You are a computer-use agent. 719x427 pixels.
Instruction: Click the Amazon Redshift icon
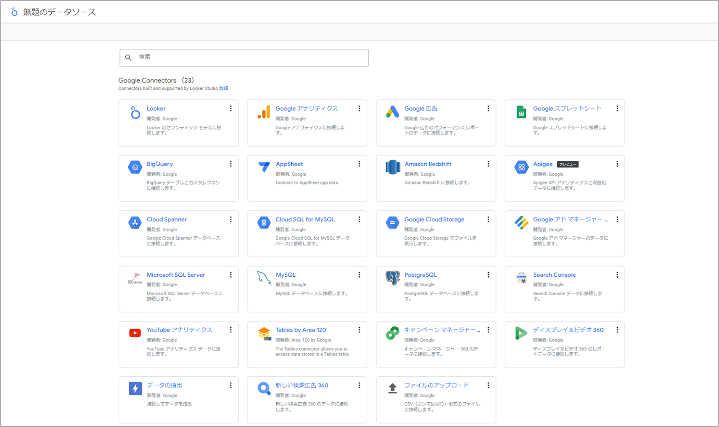click(x=393, y=167)
